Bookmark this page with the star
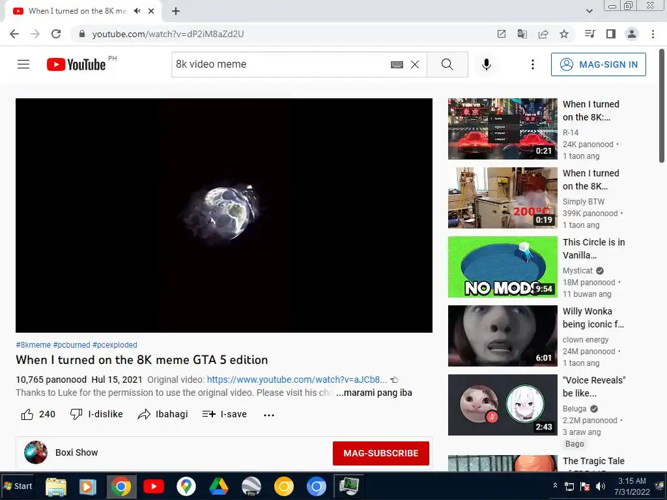 (564, 34)
